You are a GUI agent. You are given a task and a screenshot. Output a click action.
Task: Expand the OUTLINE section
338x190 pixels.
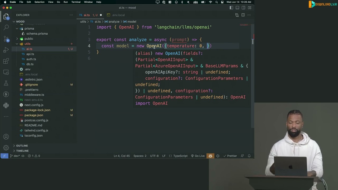[x=22, y=146]
